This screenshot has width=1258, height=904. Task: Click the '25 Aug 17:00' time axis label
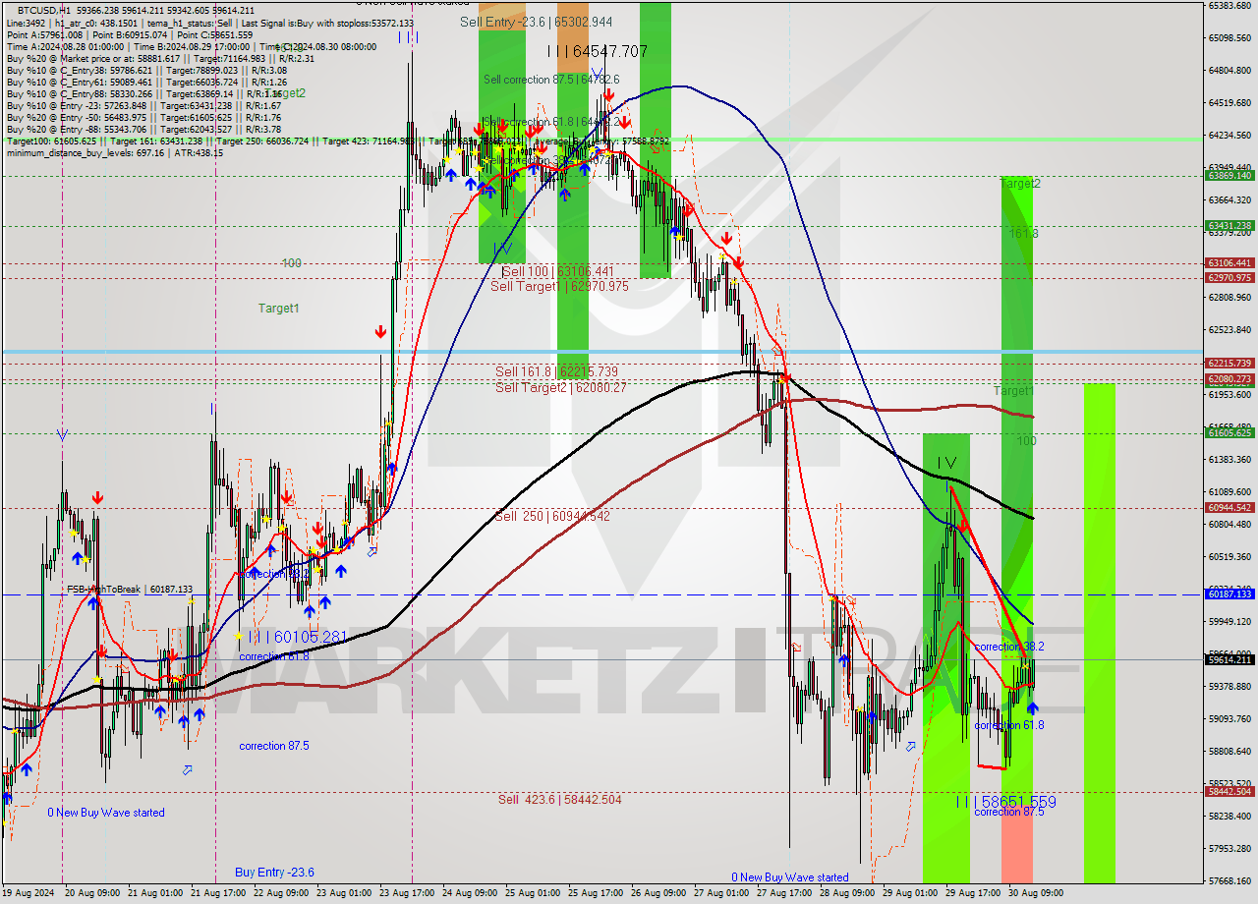pyautogui.click(x=597, y=893)
